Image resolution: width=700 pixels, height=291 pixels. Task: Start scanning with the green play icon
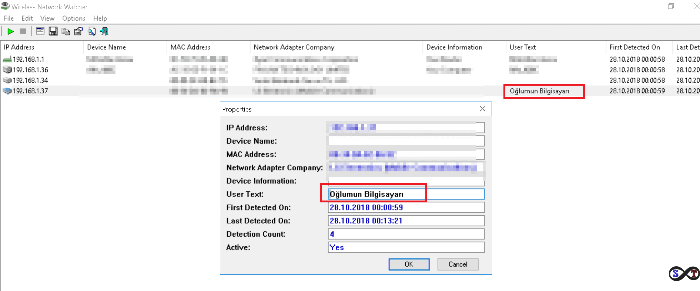(x=11, y=31)
